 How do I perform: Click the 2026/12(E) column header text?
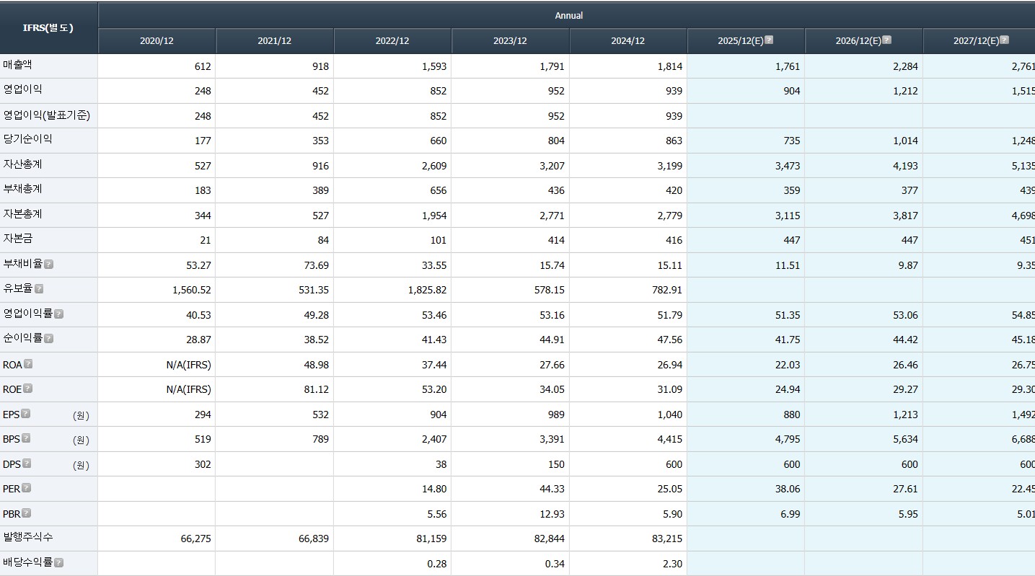(858, 41)
